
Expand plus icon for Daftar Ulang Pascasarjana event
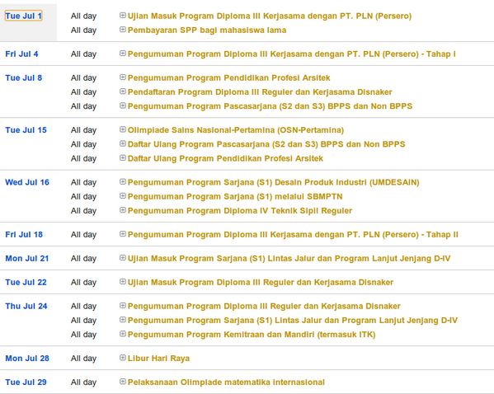tap(123, 143)
